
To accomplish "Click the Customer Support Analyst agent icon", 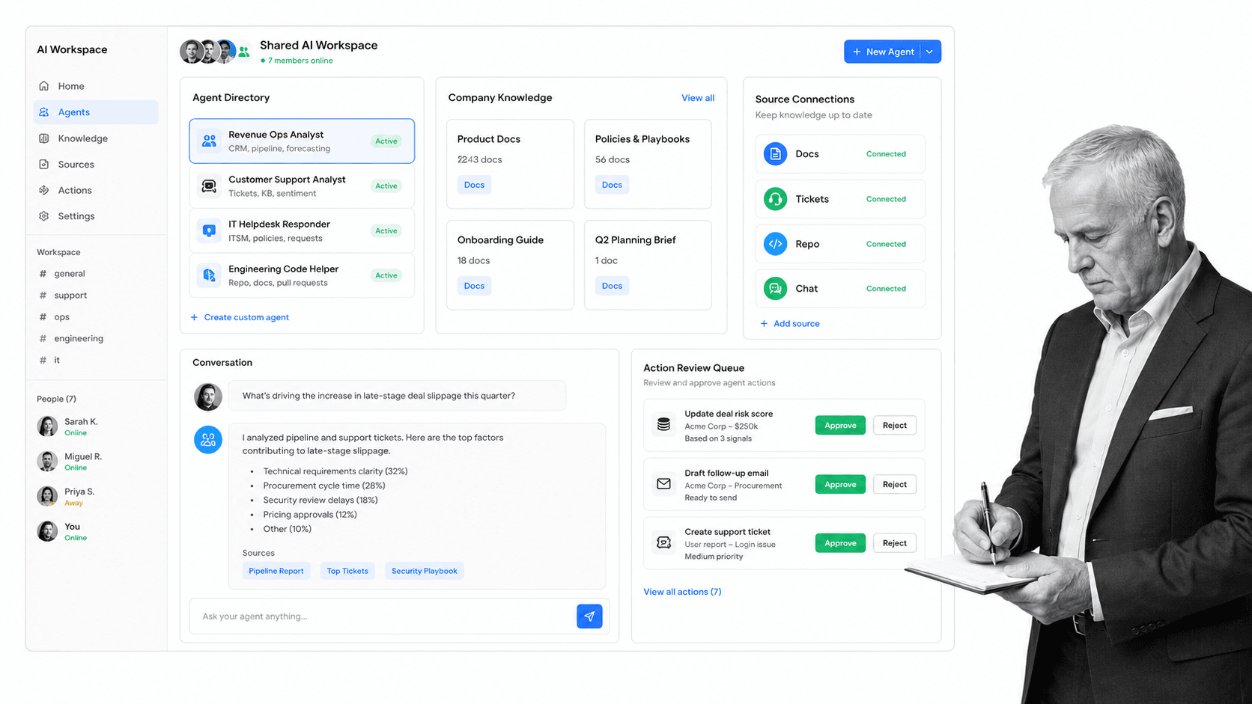I will [x=209, y=186].
